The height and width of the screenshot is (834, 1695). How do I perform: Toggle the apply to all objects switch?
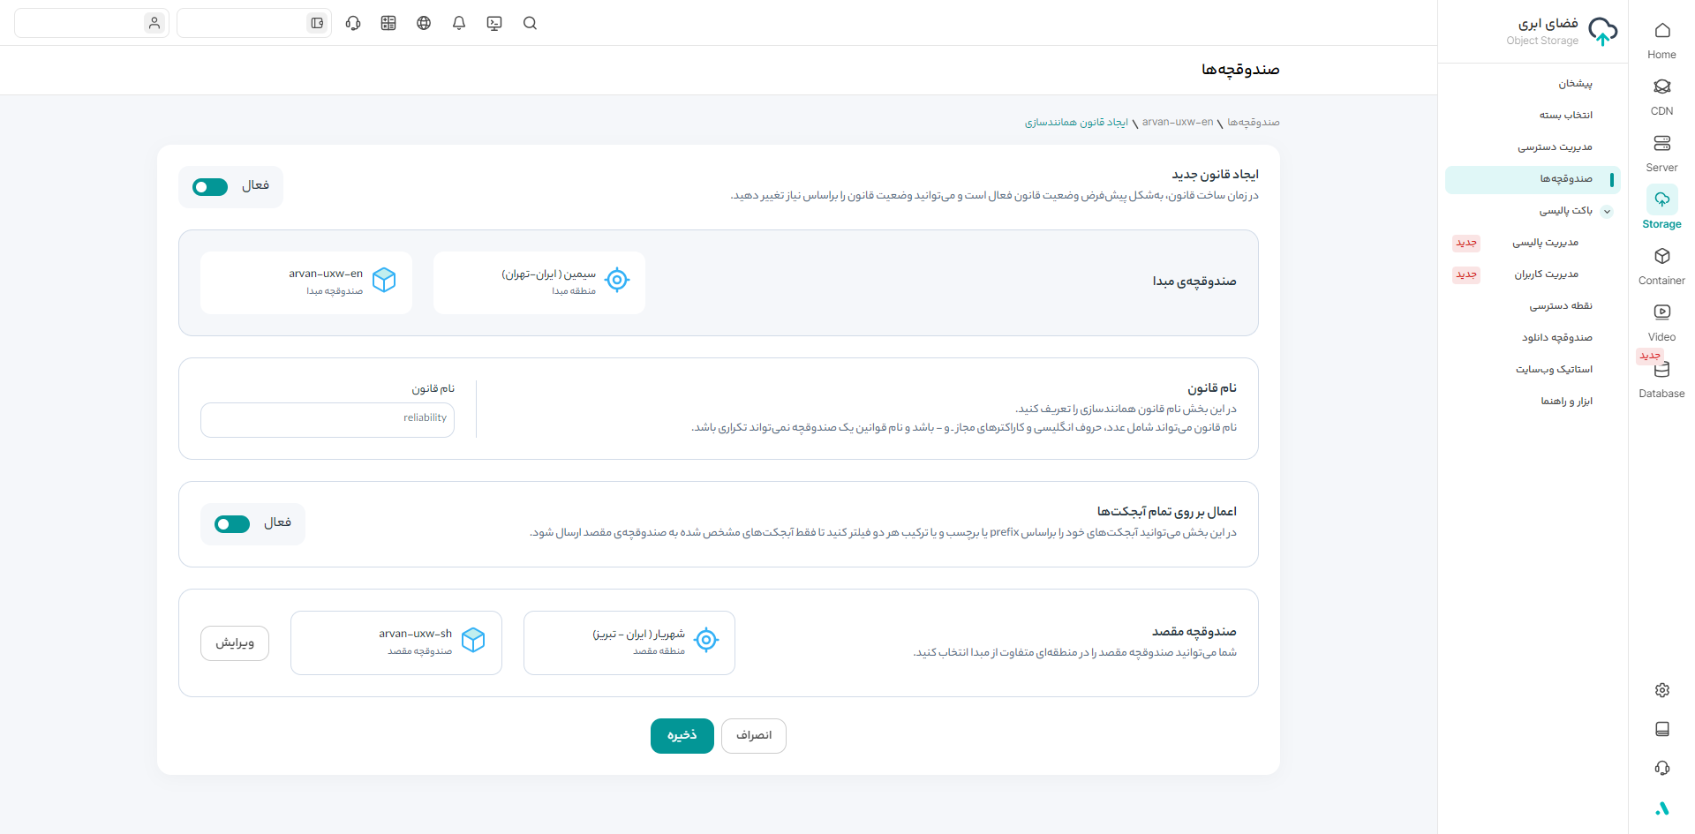(232, 524)
